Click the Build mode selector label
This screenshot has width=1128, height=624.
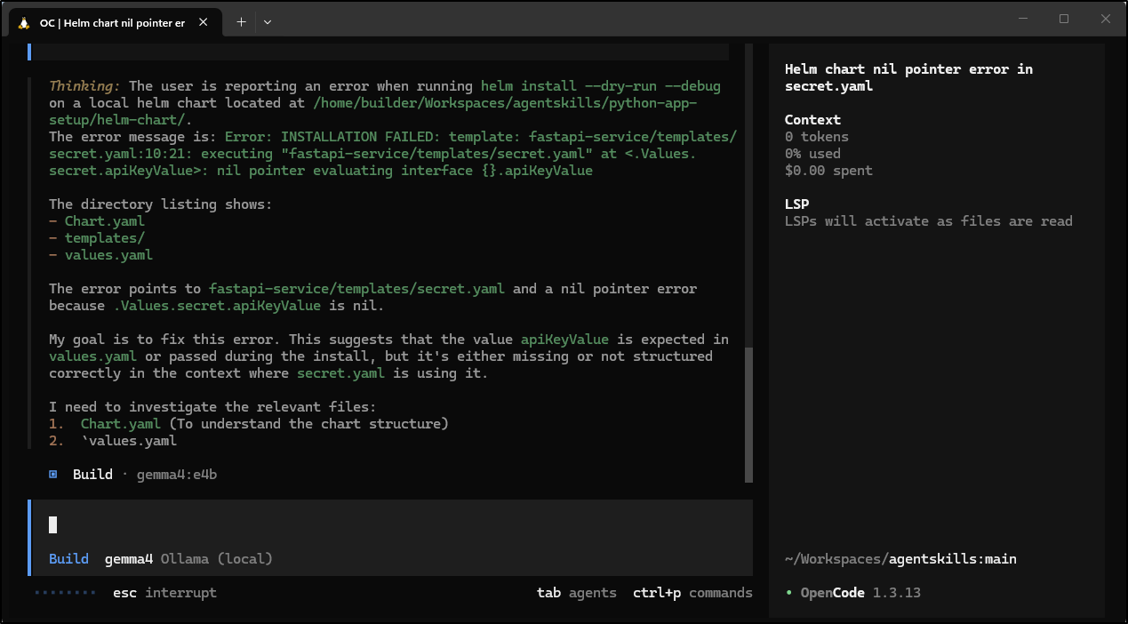point(68,558)
